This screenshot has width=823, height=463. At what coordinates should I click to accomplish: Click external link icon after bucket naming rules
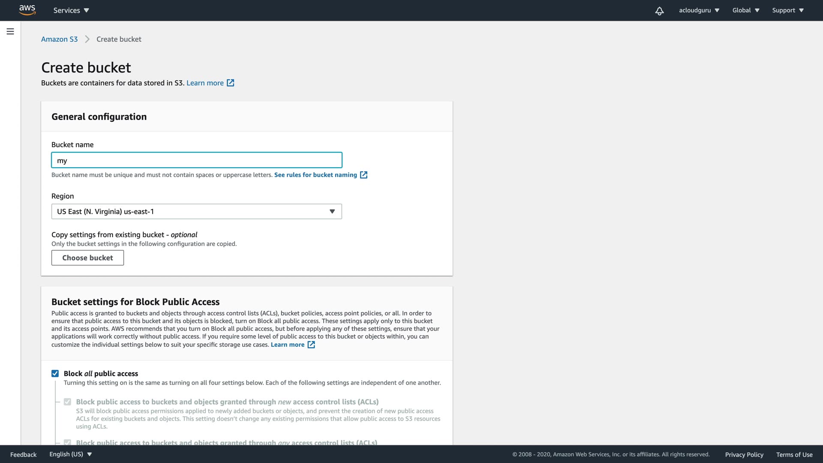tap(363, 175)
